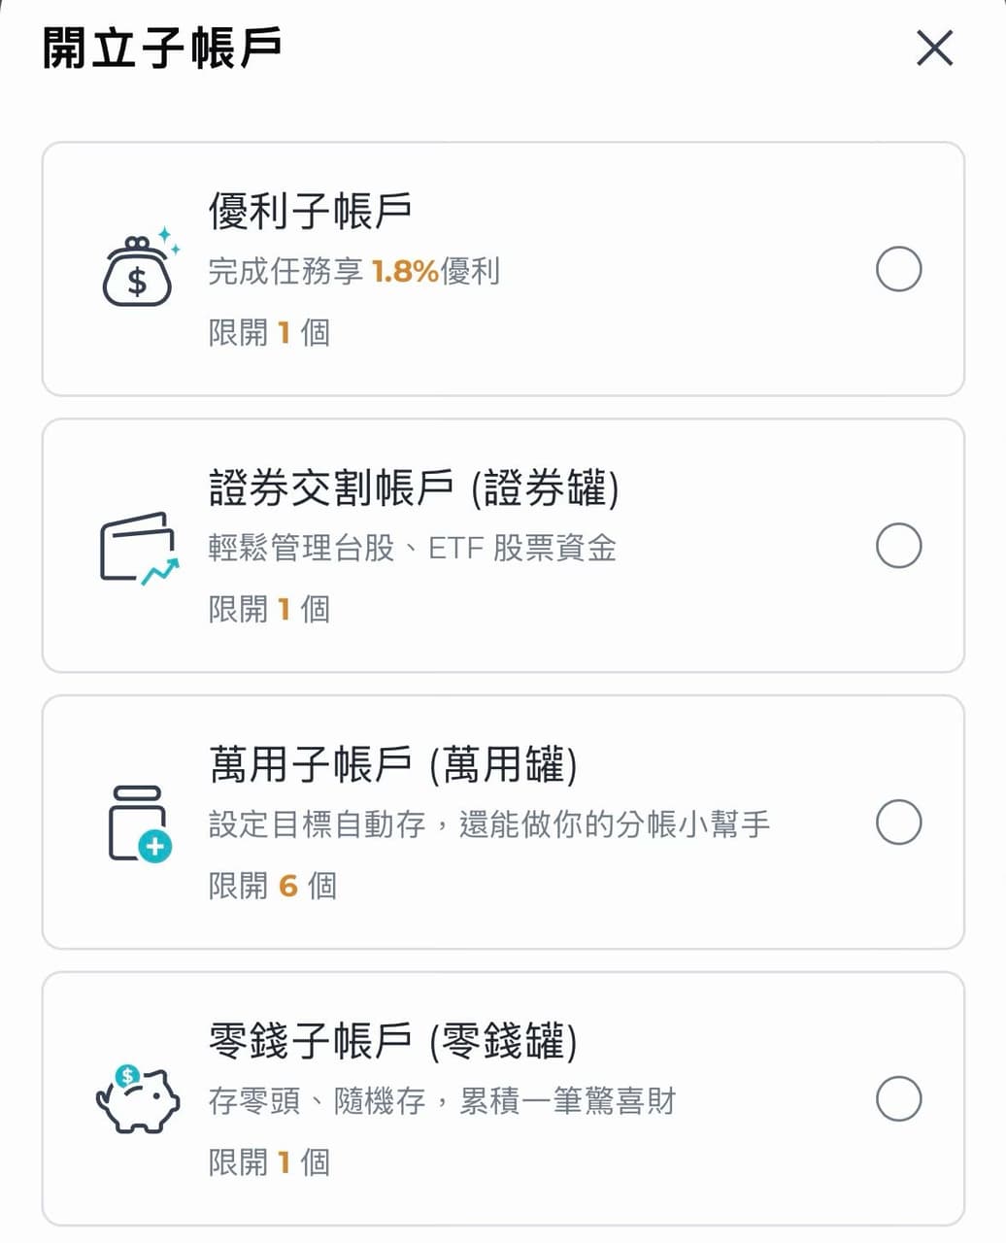Click the 零錢子帳戶 (零錢罐) title
Screen dimensions: 1006x1243
pos(393,1041)
